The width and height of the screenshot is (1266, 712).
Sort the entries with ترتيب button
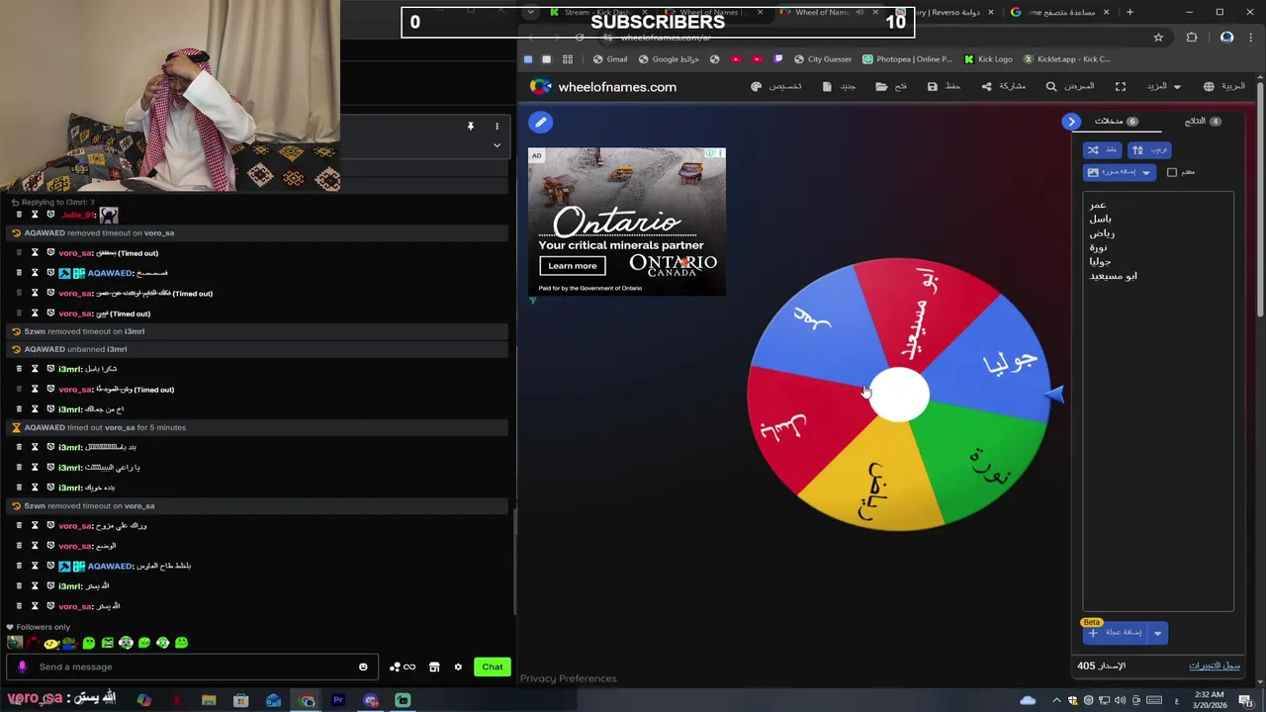1149,150
